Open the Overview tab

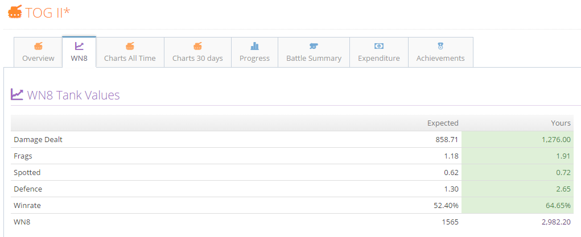coord(38,52)
